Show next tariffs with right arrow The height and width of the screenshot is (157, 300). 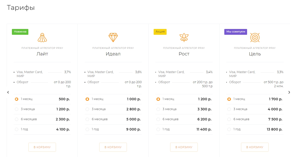pyautogui.click(x=289, y=92)
